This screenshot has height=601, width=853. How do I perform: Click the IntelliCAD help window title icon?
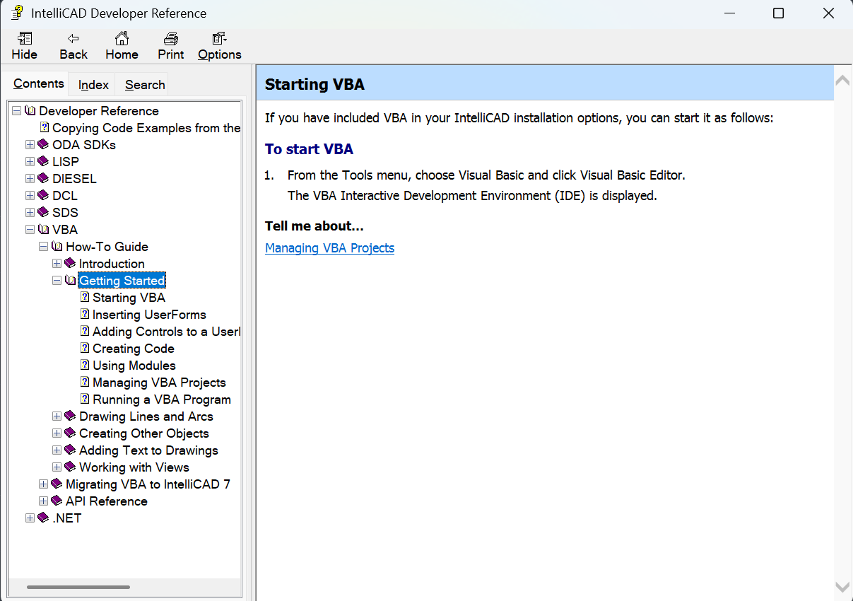(17, 13)
